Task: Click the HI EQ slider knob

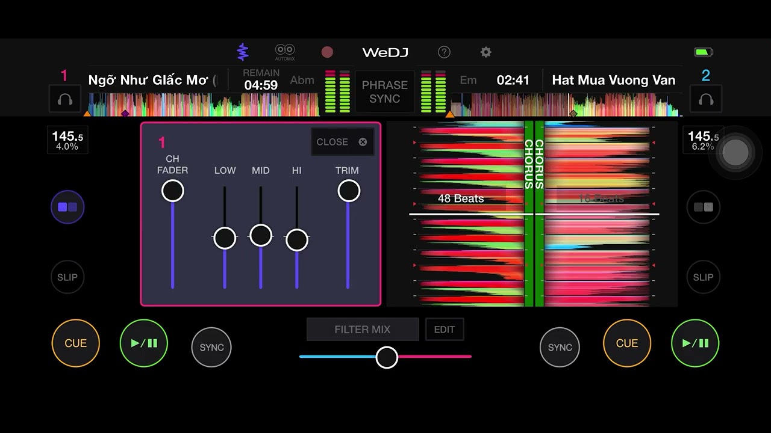Action: (x=297, y=239)
